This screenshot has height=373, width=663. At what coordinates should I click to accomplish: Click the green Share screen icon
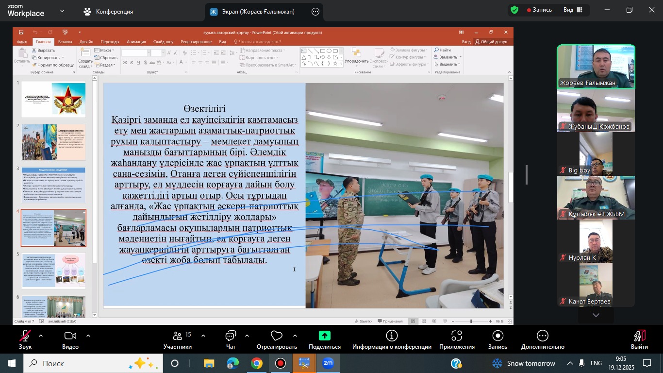324,336
